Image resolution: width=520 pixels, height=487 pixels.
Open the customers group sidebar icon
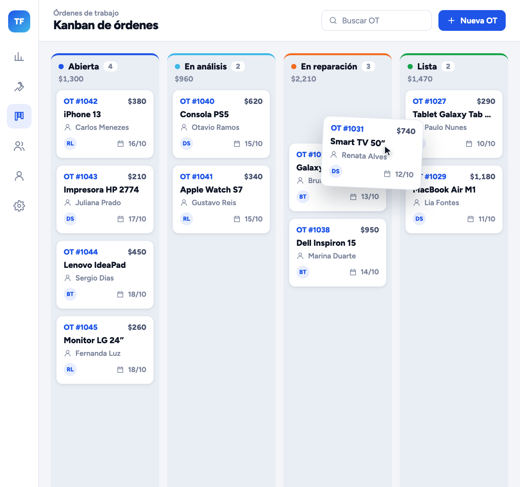click(19, 146)
